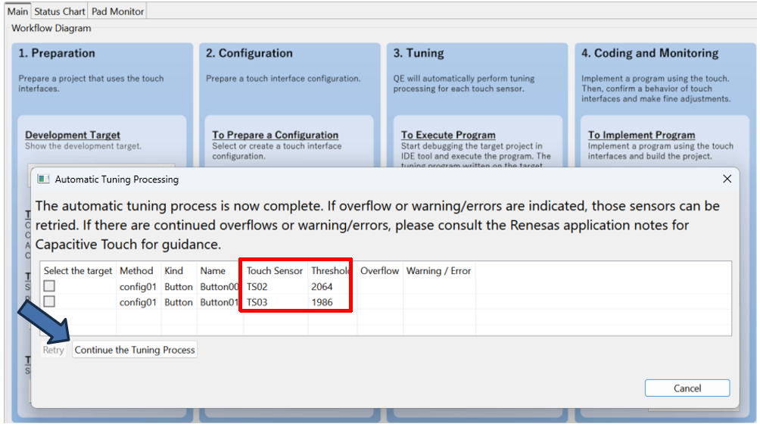Click the Warning / Error column header
Screen dimensions: 760x427
coord(438,271)
